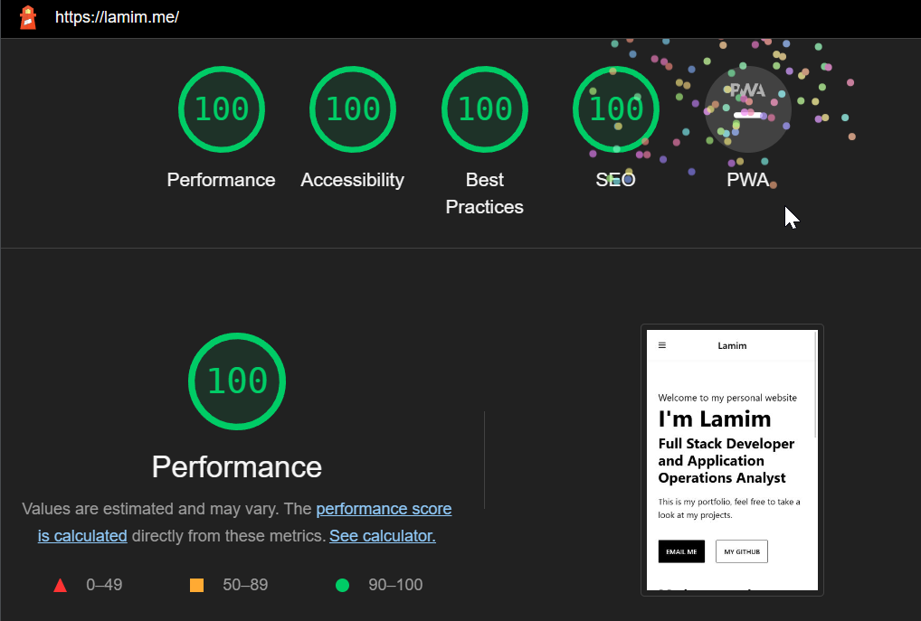Screen dimensions: 921x621
Task: Click the https://lamim.me/ URL text
Action: (117, 17)
